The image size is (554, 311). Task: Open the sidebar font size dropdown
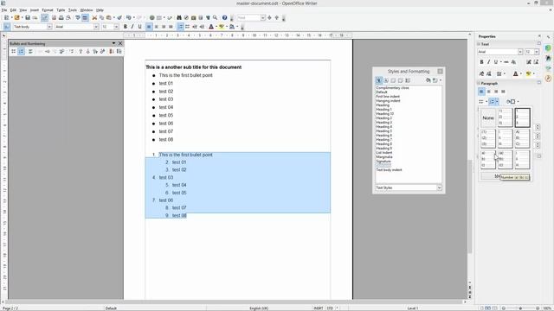537,52
